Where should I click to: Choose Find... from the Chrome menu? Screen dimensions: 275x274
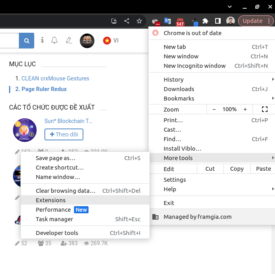[212, 139]
